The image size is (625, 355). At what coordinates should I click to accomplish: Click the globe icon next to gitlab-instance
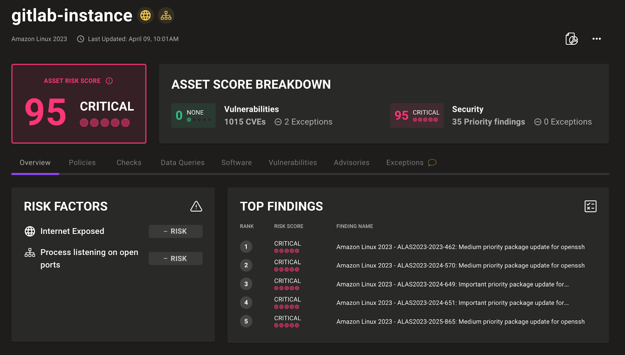pos(145,16)
